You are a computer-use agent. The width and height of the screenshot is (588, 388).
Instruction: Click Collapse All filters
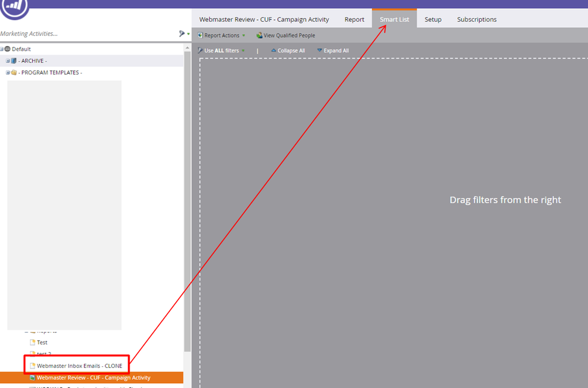click(x=288, y=51)
